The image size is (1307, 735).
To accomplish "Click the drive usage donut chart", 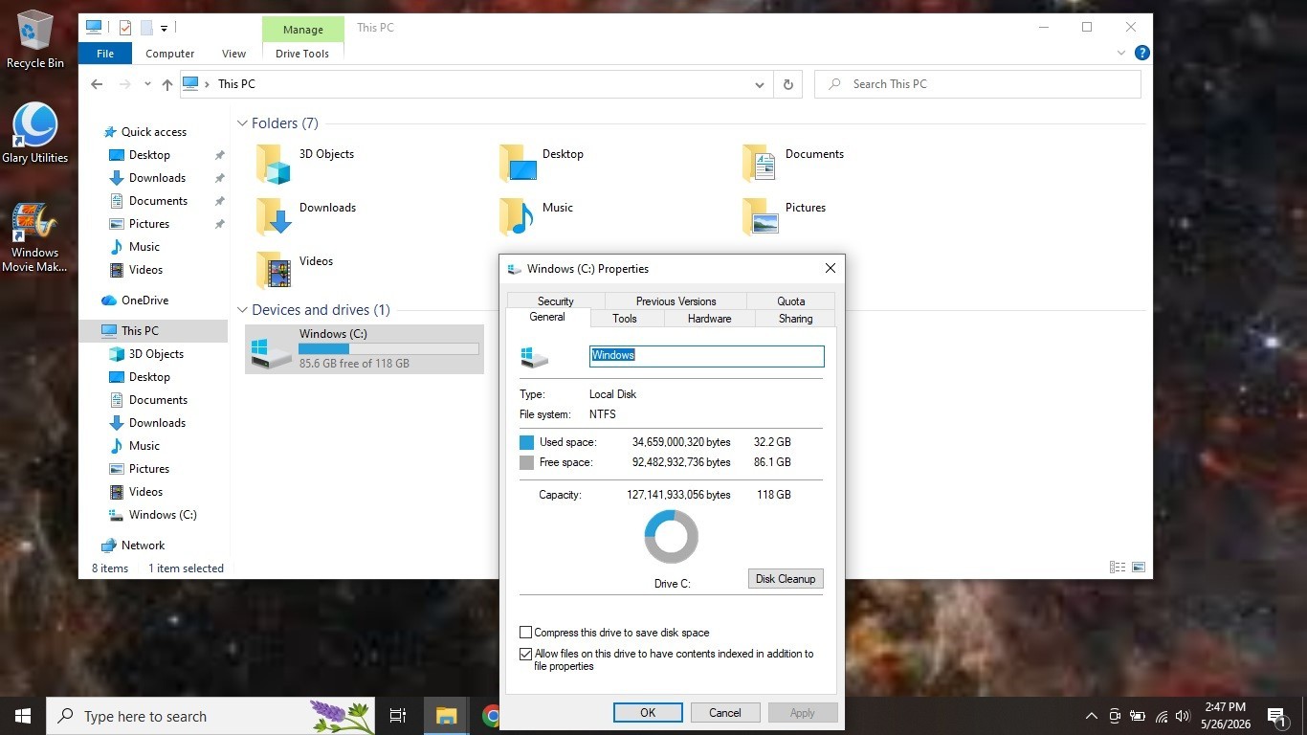I will tap(671, 537).
